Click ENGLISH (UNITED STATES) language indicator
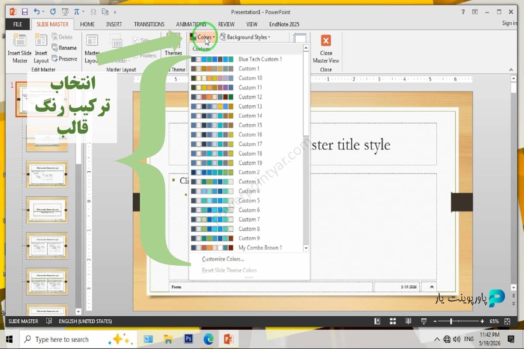Image resolution: width=524 pixels, height=349 pixels. tap(85, 321)
